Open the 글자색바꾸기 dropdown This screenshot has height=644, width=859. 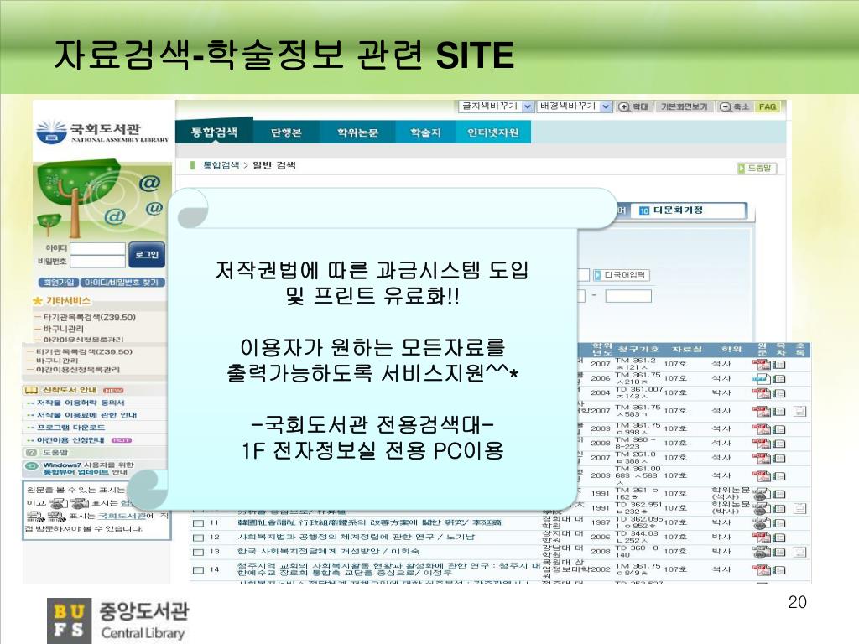tap(496, 106)
